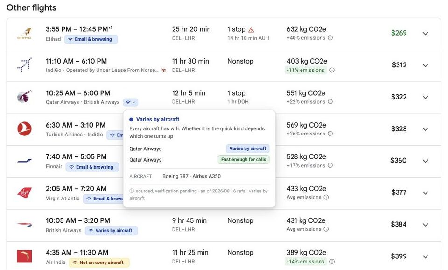
Task: Click the 9 hr 45 min duration
Action: [189, 220]
